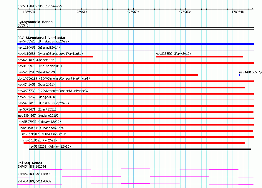Screen dimensions: 262x188
Task: Click the nsv4119986 gnomAD variant red bar
Action: click(x=55, y=57)
